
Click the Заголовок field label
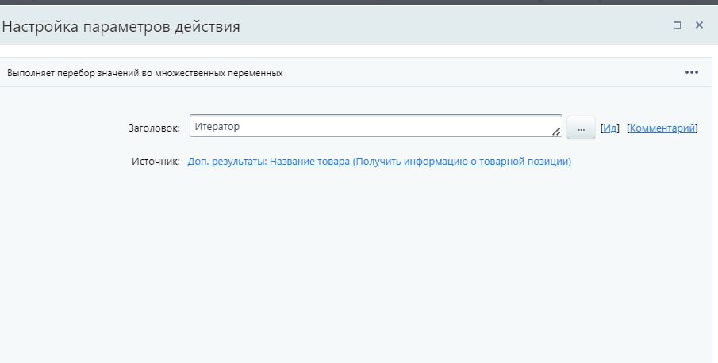click(154, 128)
